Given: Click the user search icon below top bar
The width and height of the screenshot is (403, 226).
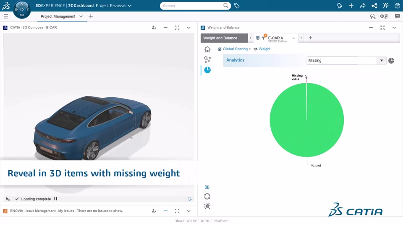Looking at the screenshot, I should point(373,16).
